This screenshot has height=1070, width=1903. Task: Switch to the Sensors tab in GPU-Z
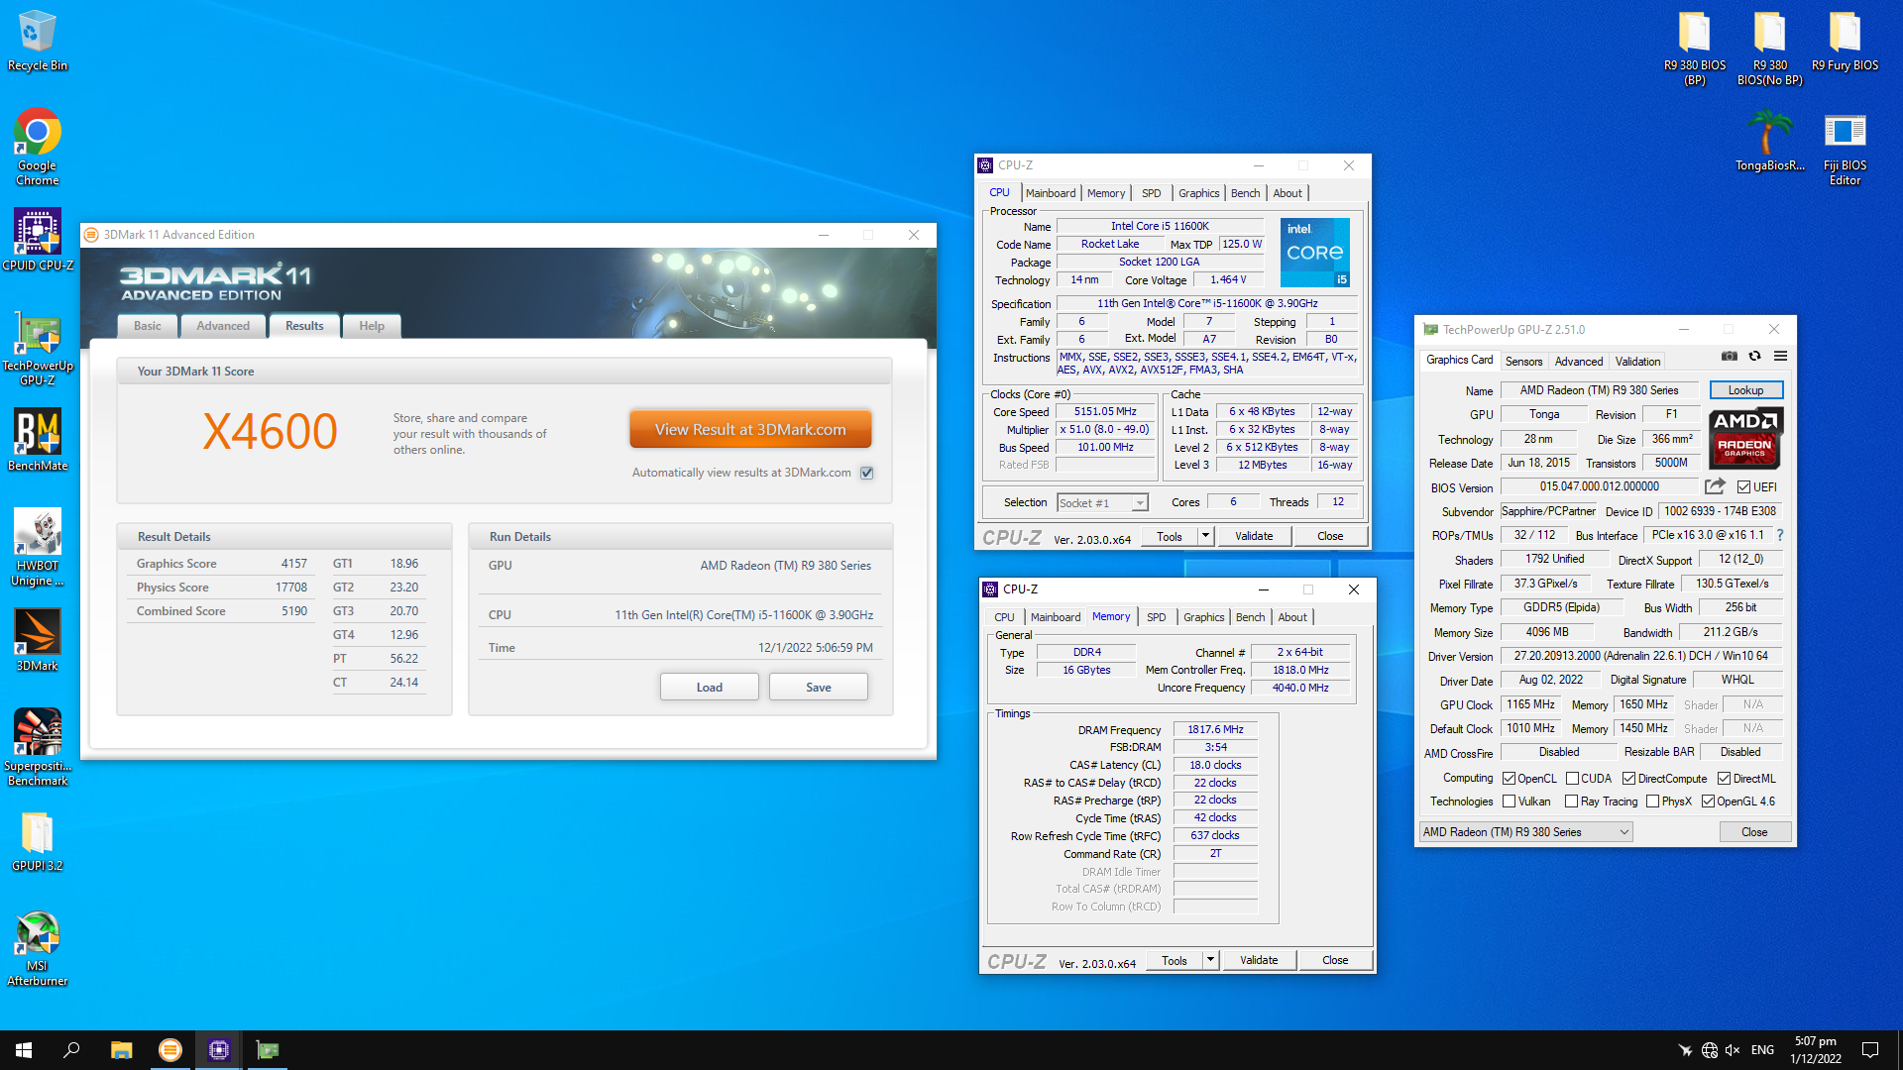click(x=1523, y=362)
